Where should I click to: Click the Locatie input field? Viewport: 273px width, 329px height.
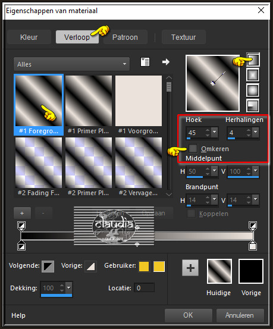(x=145, y=288)
